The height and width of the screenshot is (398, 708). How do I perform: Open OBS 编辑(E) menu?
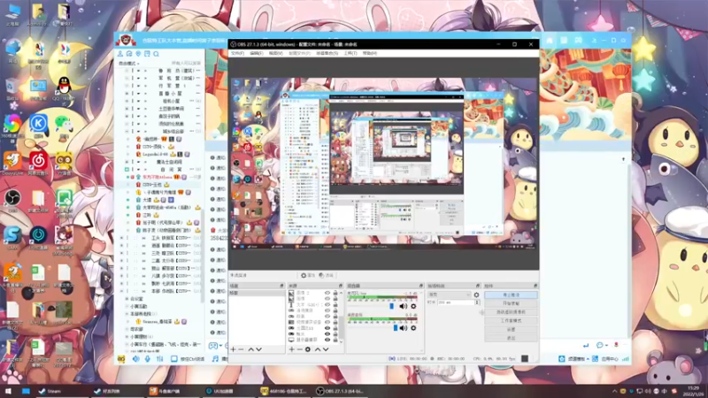tap(256, 53)
